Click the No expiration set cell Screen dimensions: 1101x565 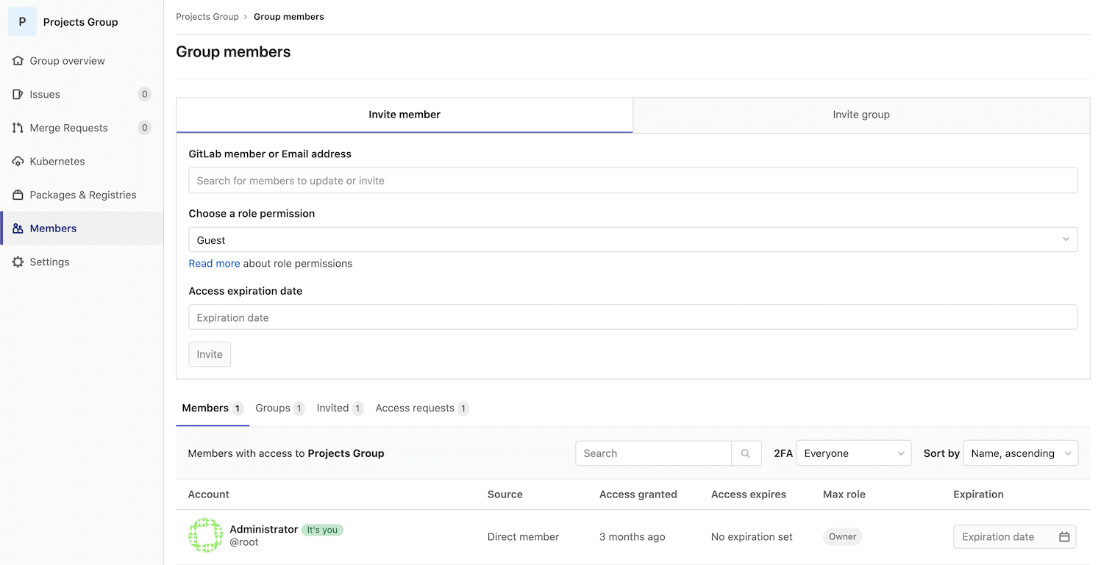pyautogui.click(x=752, y=537)
